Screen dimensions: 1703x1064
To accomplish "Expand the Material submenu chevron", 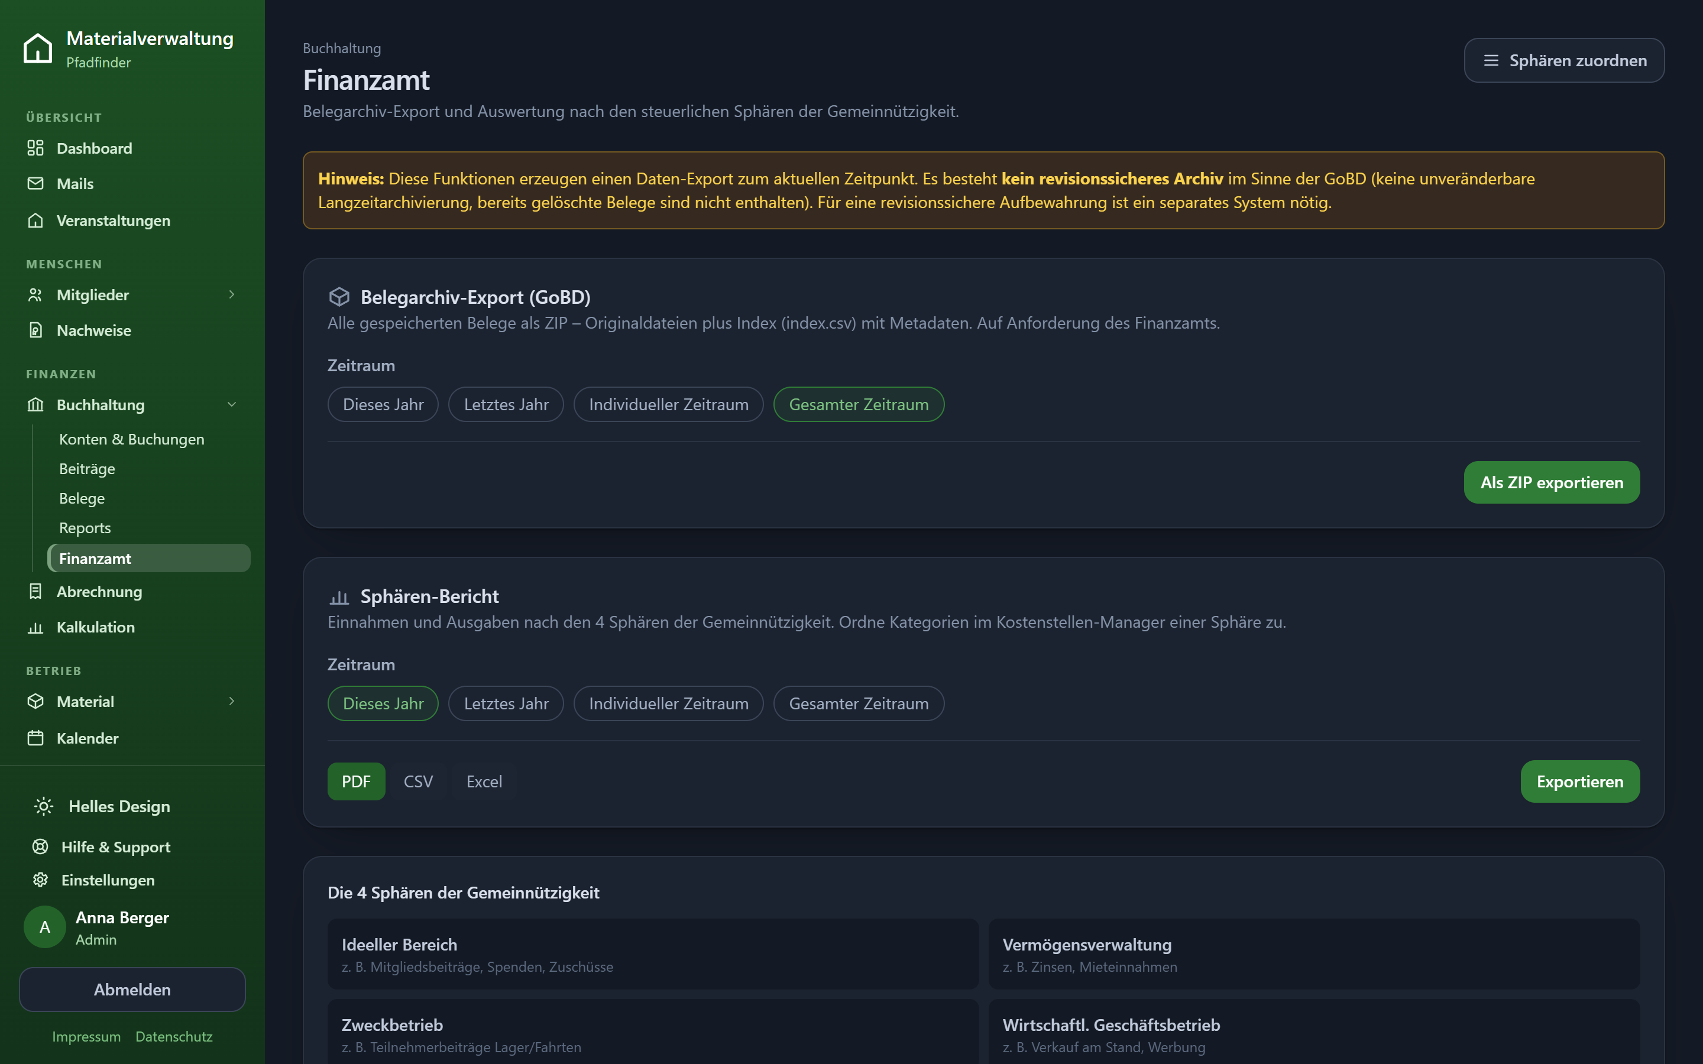I will [x=232, y=702].
